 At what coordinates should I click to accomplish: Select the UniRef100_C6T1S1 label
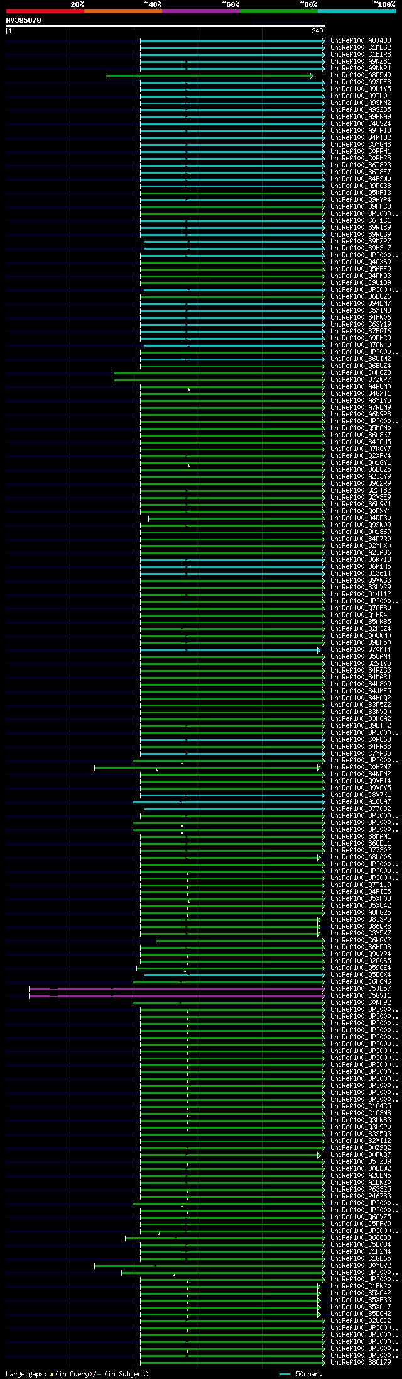coord(361,220)
